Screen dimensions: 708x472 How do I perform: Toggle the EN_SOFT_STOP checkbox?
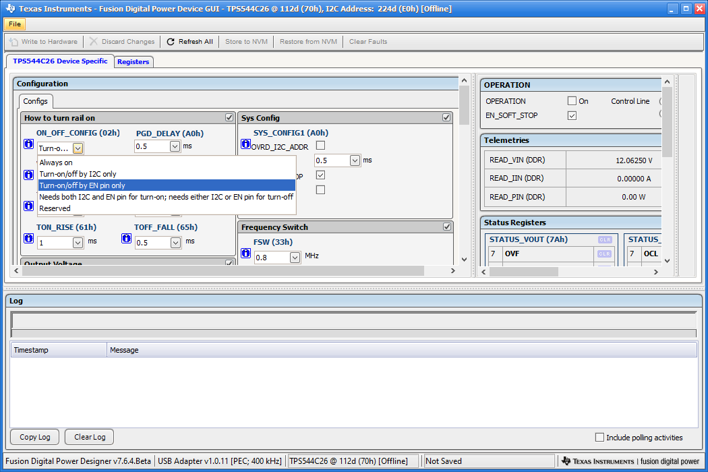(572, 115)
